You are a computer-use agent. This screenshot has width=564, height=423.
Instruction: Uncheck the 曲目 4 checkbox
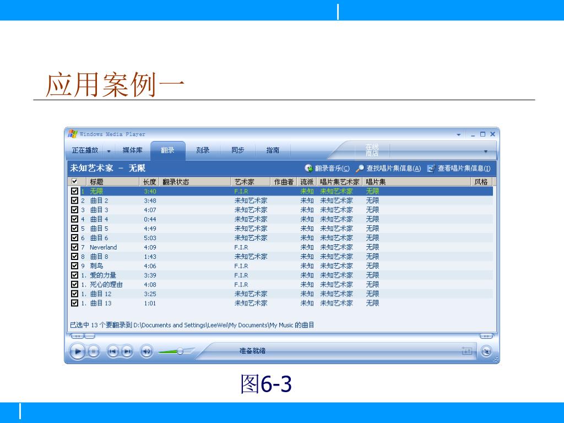pyautogui.click(x=74, y=219)
